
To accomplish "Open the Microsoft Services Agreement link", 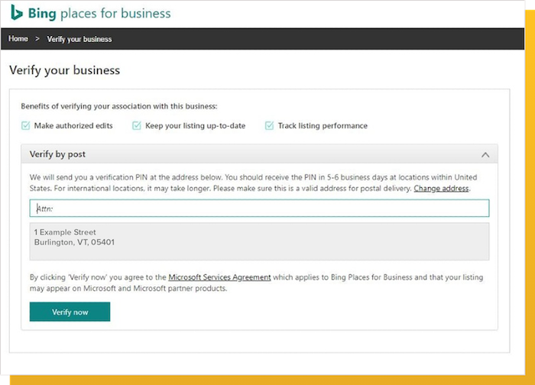I will [x=219, y=277].
